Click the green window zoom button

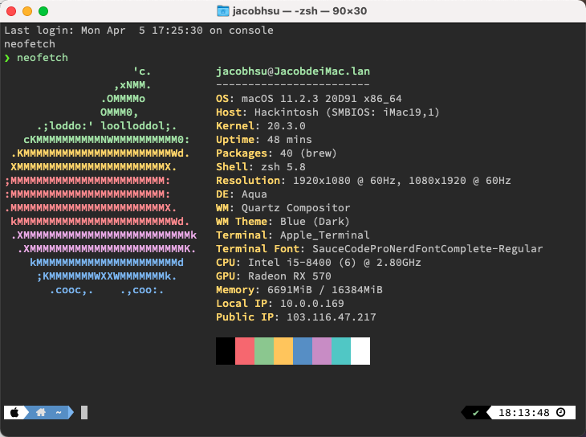[43, 11]
